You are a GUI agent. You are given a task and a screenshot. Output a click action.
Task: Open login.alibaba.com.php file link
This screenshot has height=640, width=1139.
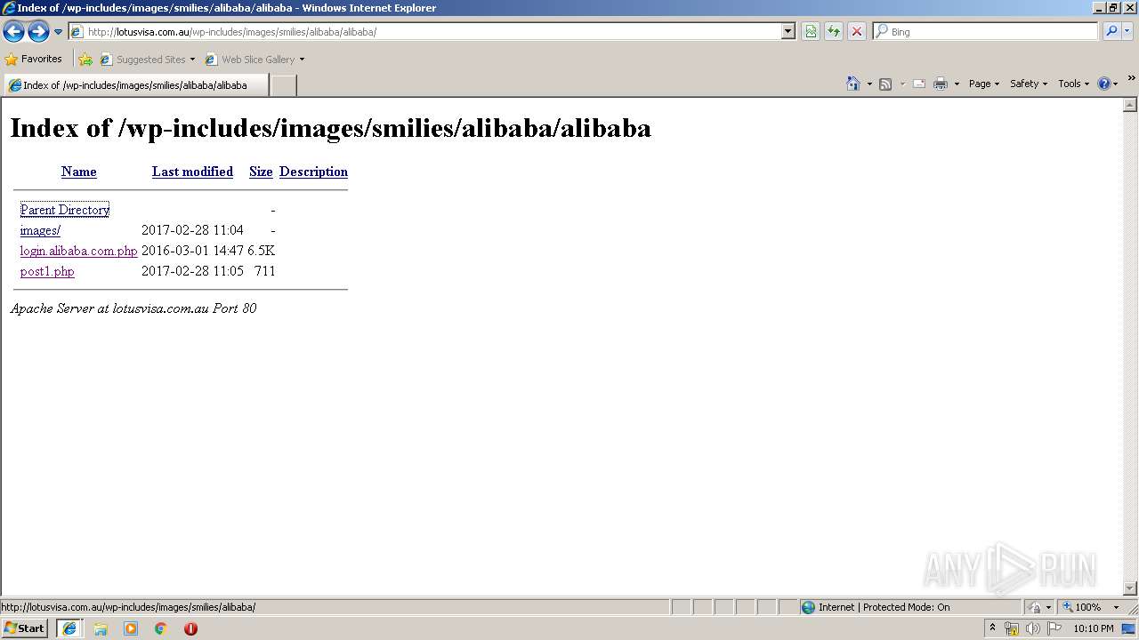79,251
